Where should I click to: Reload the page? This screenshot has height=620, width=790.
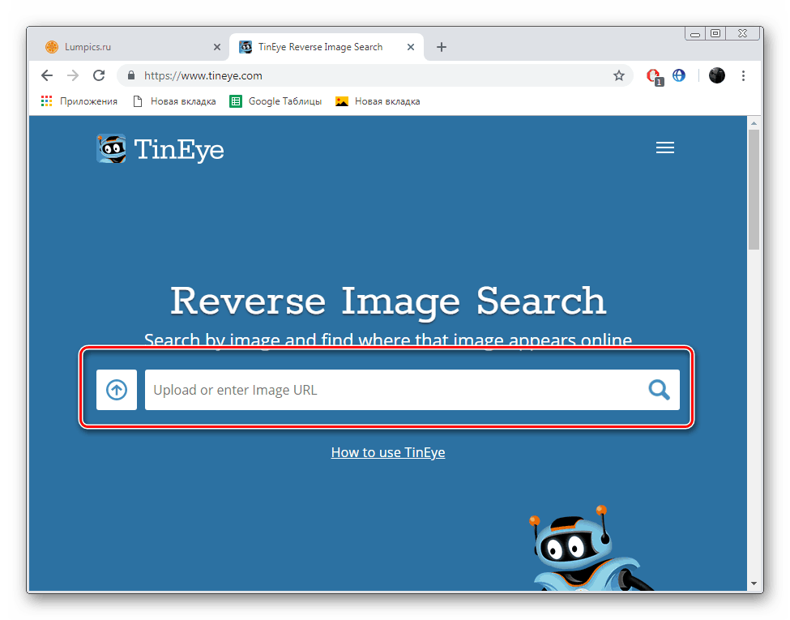99,75
